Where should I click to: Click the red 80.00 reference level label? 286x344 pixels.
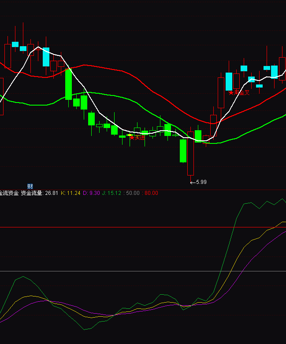[x=151, y=193]
